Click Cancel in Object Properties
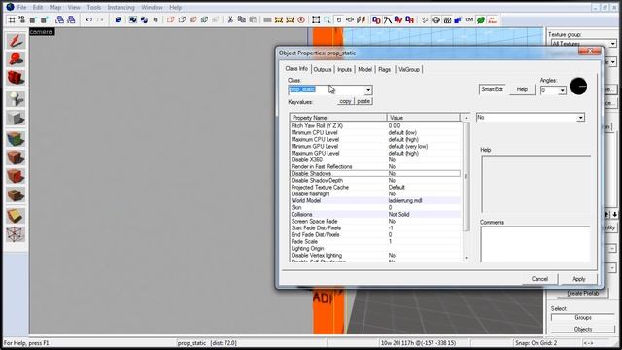Image resolution: width=622 pixels, height=350 pixels. 539,279
